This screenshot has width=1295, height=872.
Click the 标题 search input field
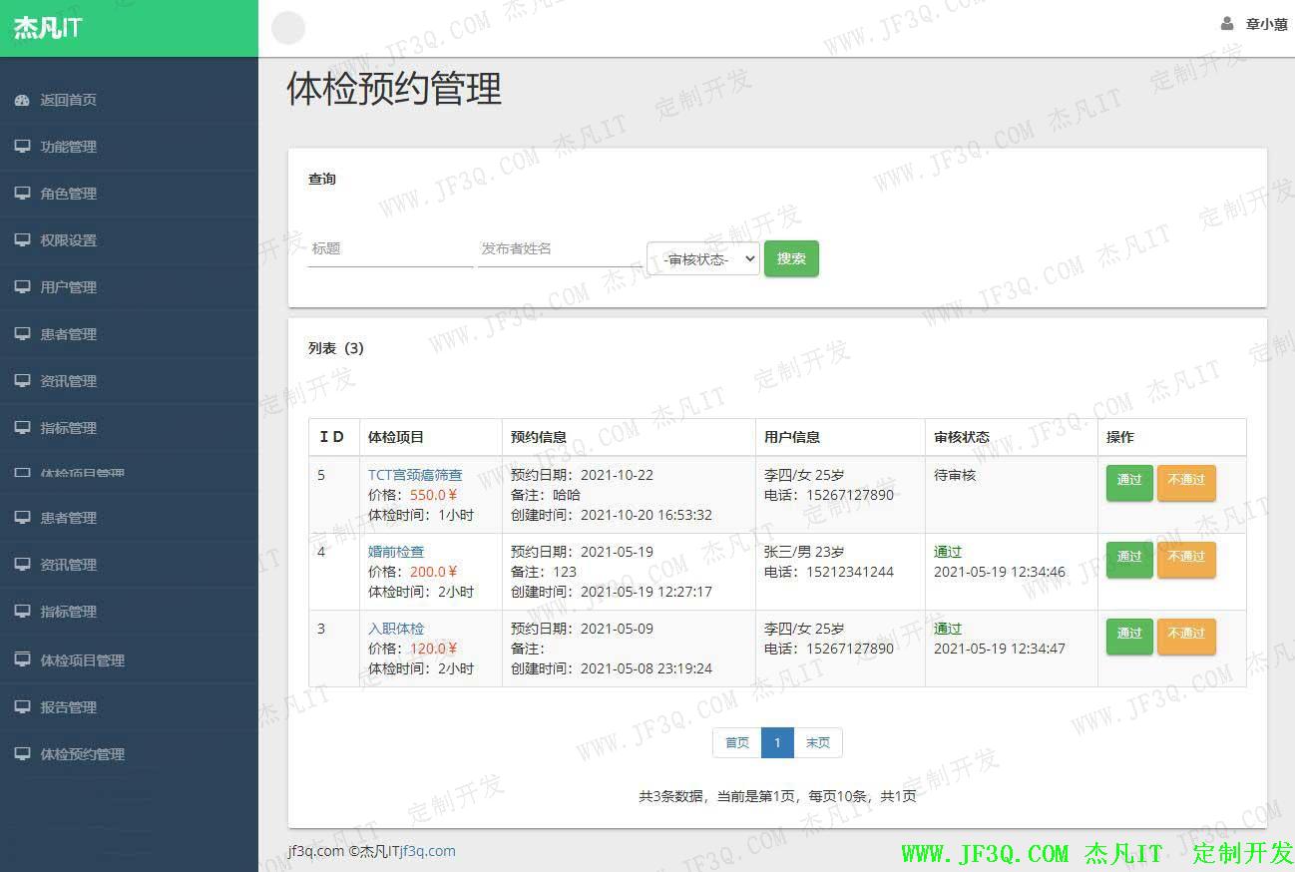coord(390,249)
